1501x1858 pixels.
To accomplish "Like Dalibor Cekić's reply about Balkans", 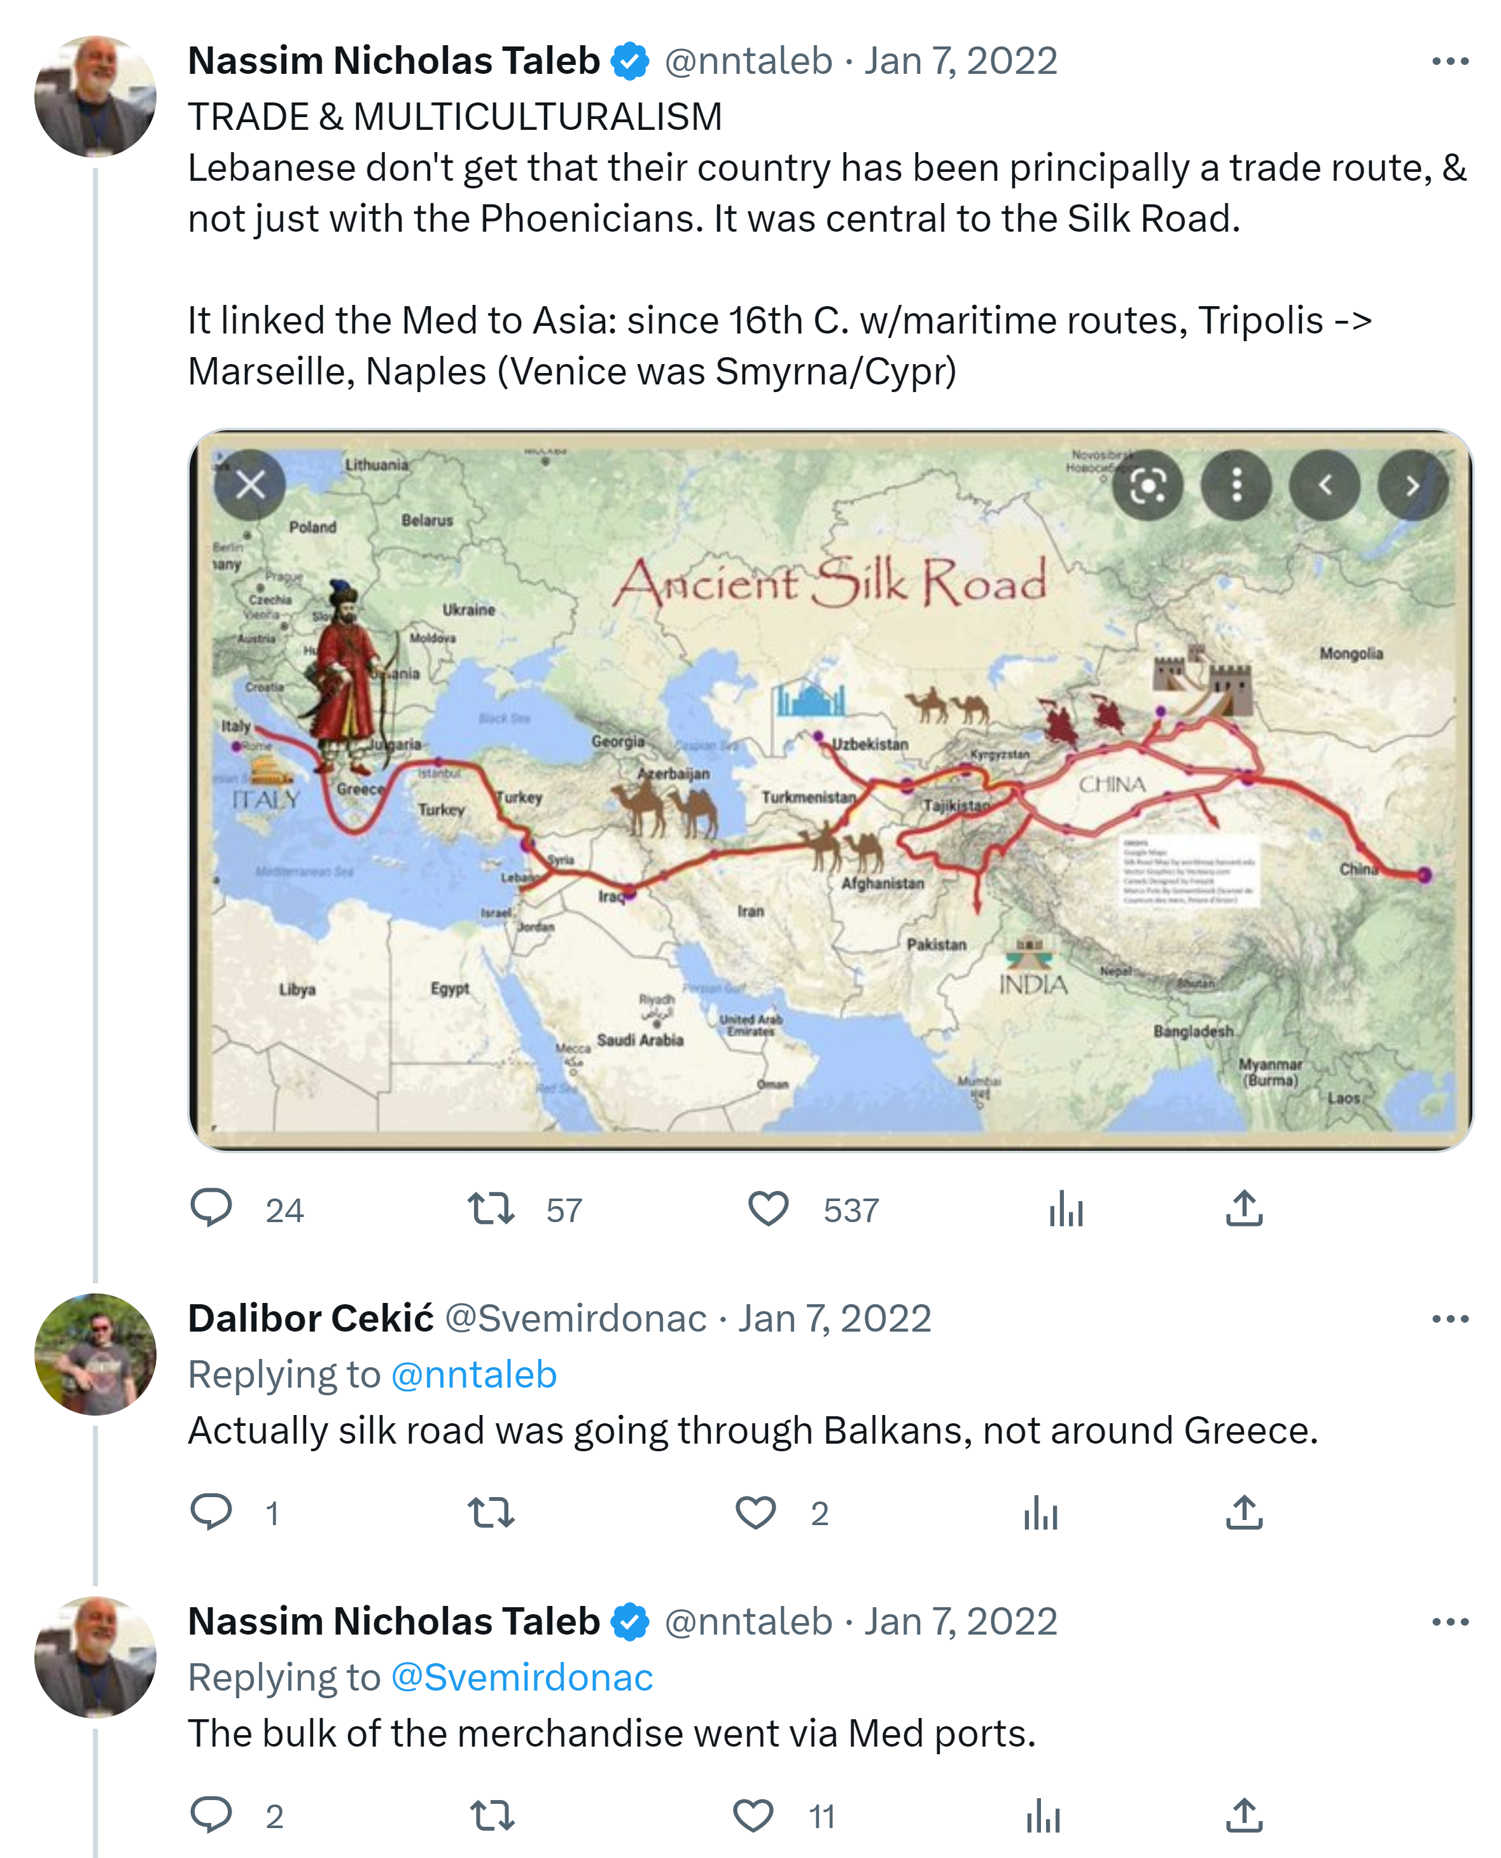I will (x=755, y=1513).
